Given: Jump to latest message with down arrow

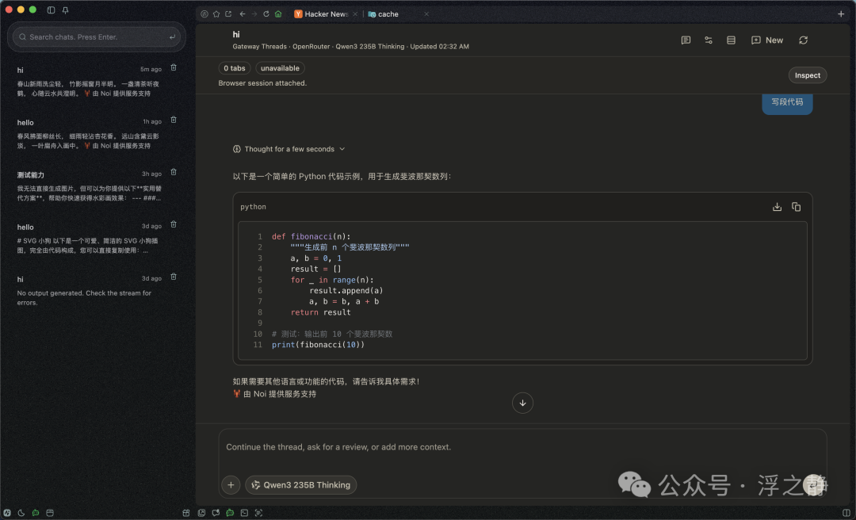Looking at the screenshot, I should pos(522,403).
